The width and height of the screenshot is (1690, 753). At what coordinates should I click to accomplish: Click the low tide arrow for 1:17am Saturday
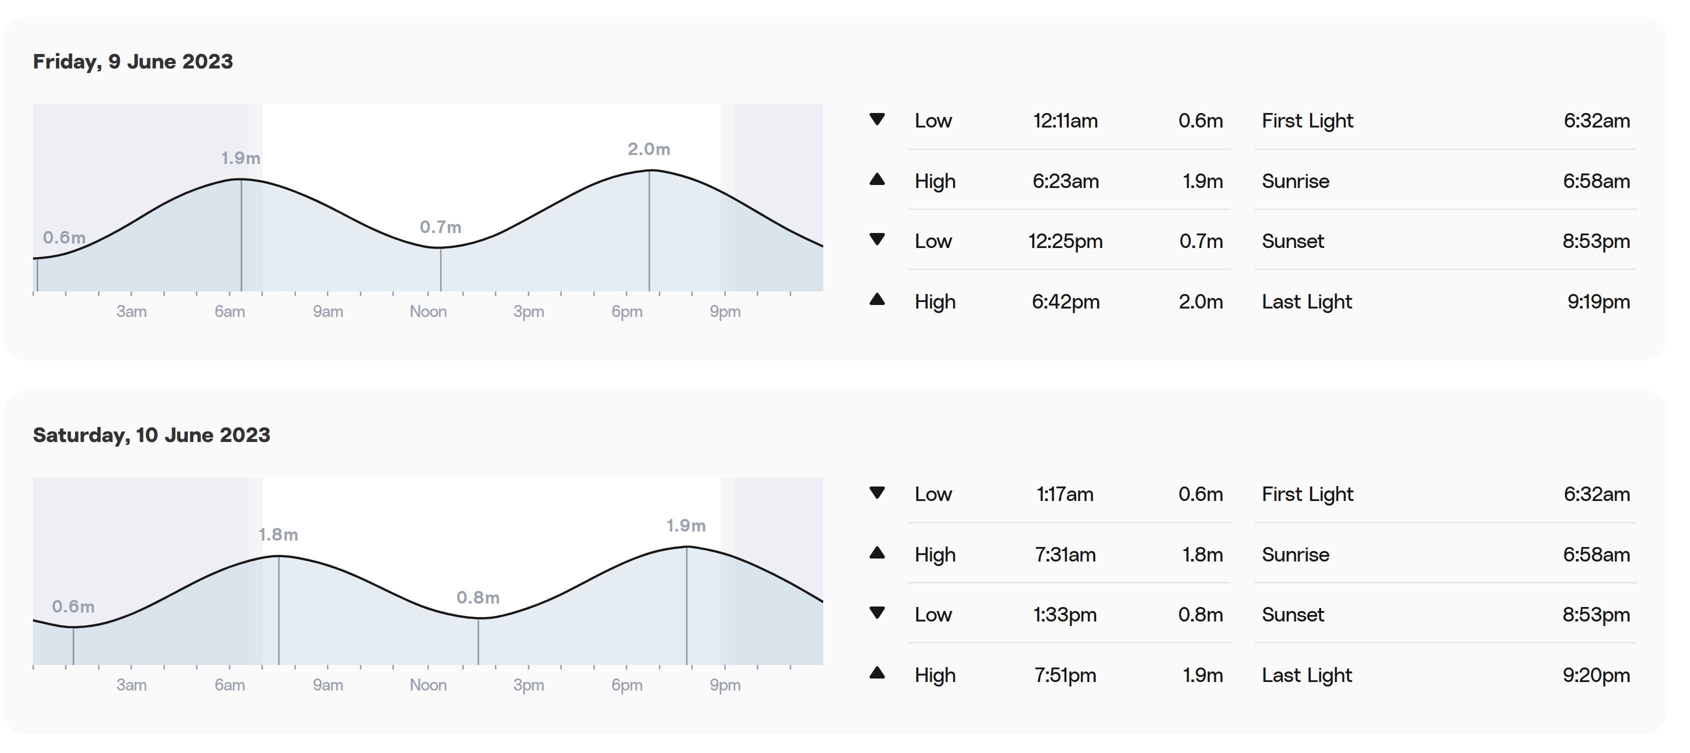(x=877, y=493)
